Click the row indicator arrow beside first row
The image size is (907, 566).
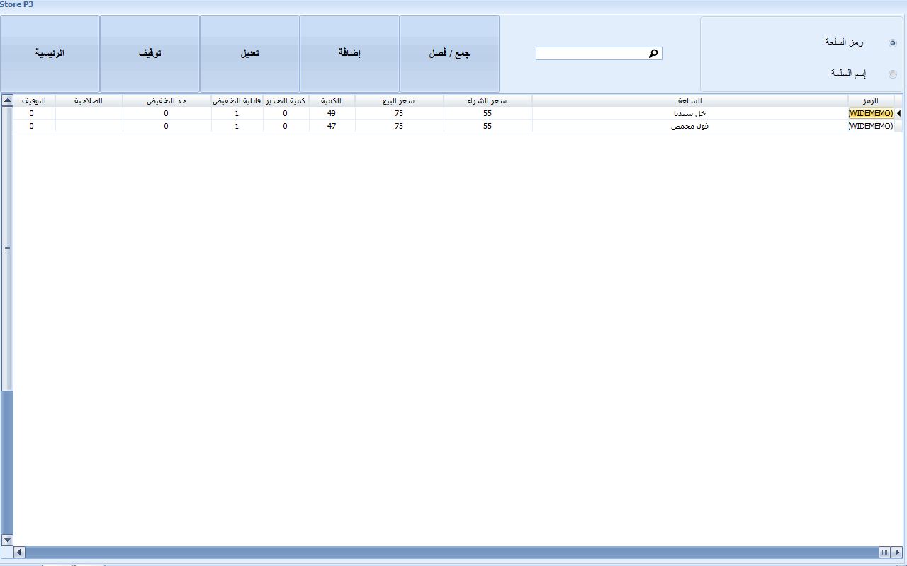(x=898, y=113)
